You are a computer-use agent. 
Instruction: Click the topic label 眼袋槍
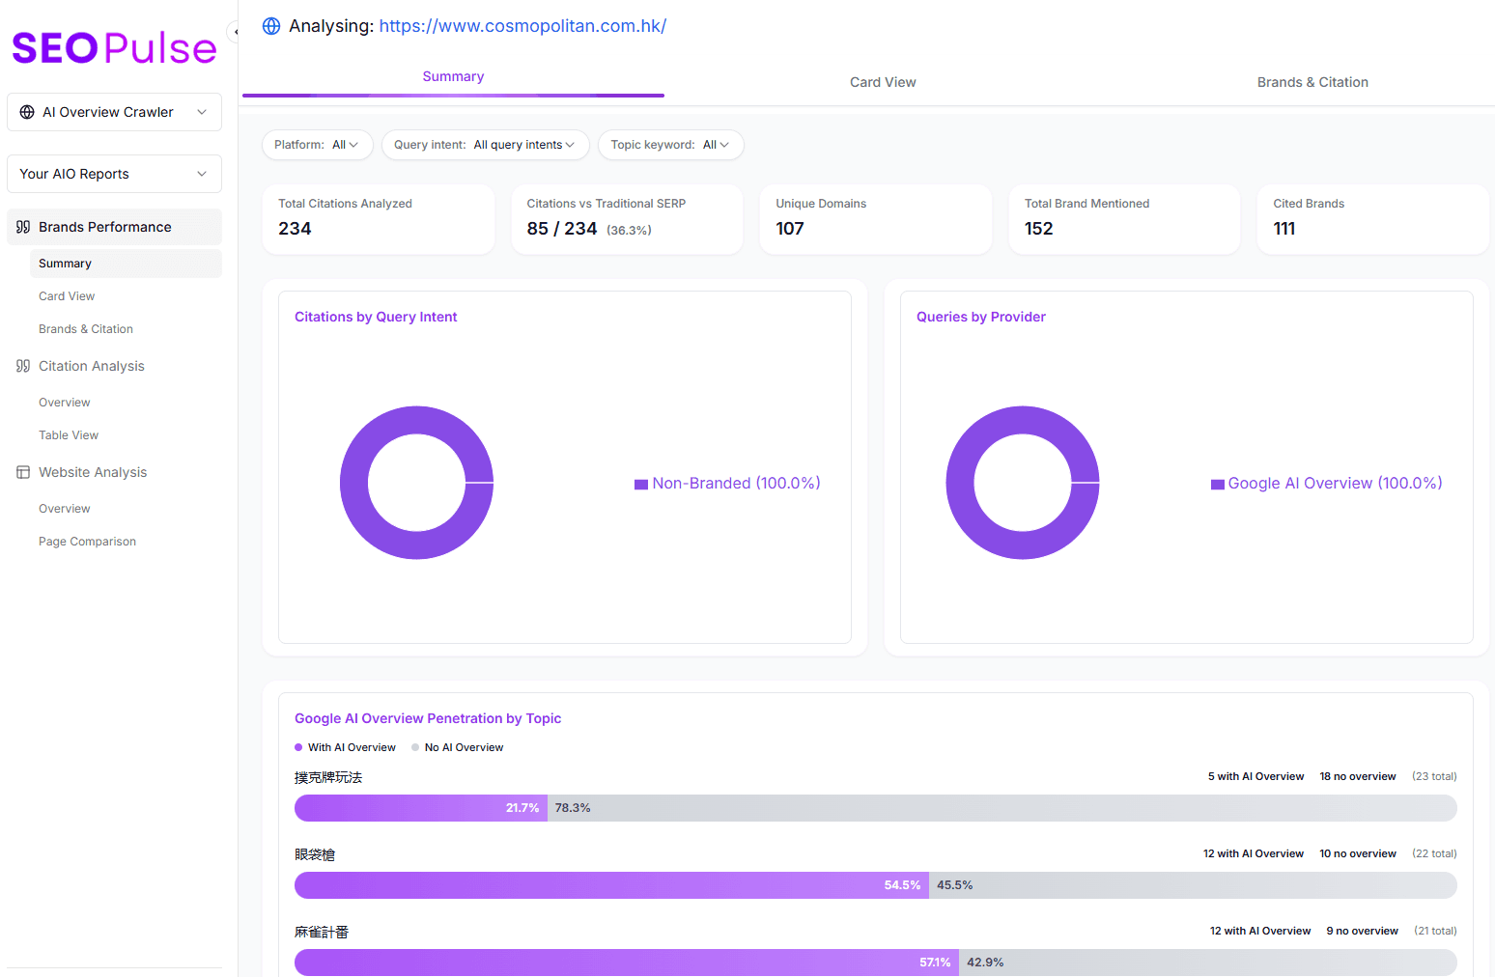pos(315,854)
